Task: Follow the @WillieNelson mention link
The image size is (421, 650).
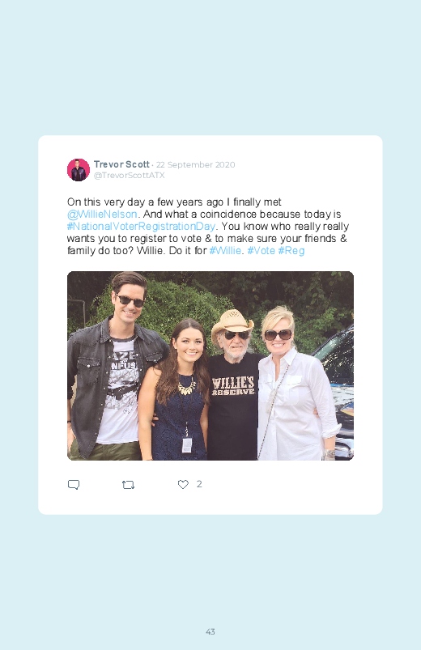Action: [x=102, y=215]
